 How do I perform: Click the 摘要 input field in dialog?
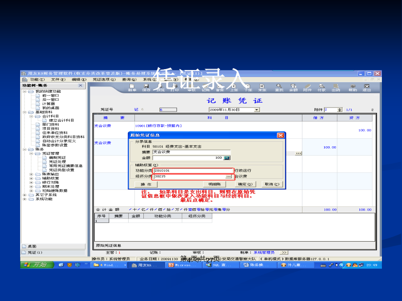point(192,152)
